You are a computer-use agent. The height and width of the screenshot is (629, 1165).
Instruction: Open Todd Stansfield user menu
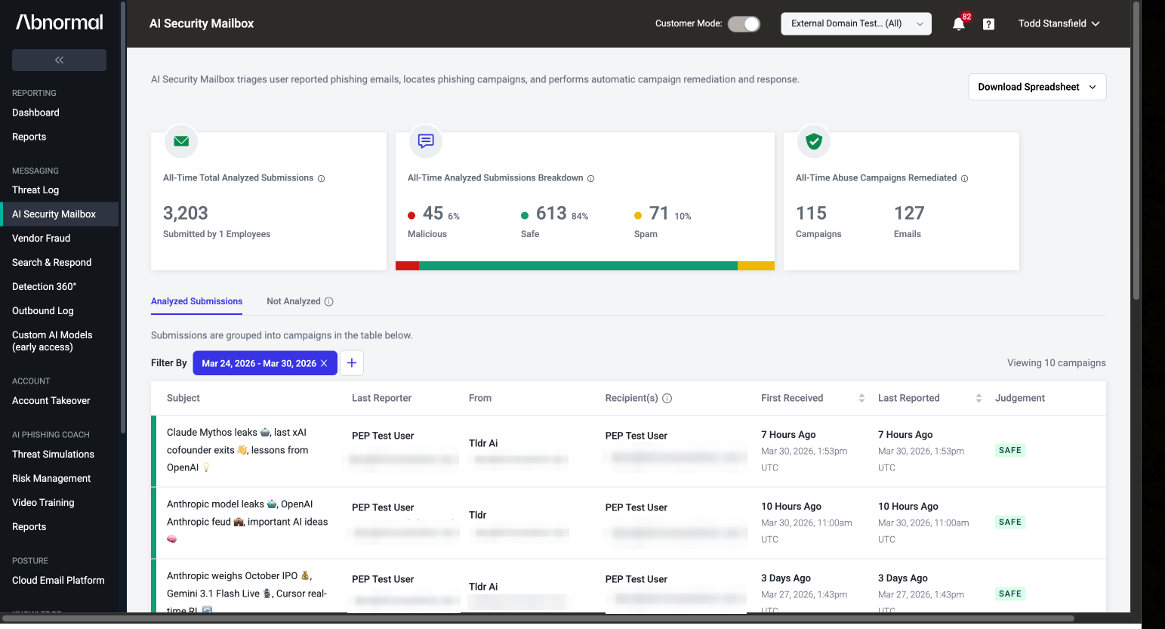(x=1059, y=23)
